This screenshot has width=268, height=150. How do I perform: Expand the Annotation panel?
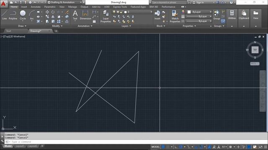pos(85,26)
